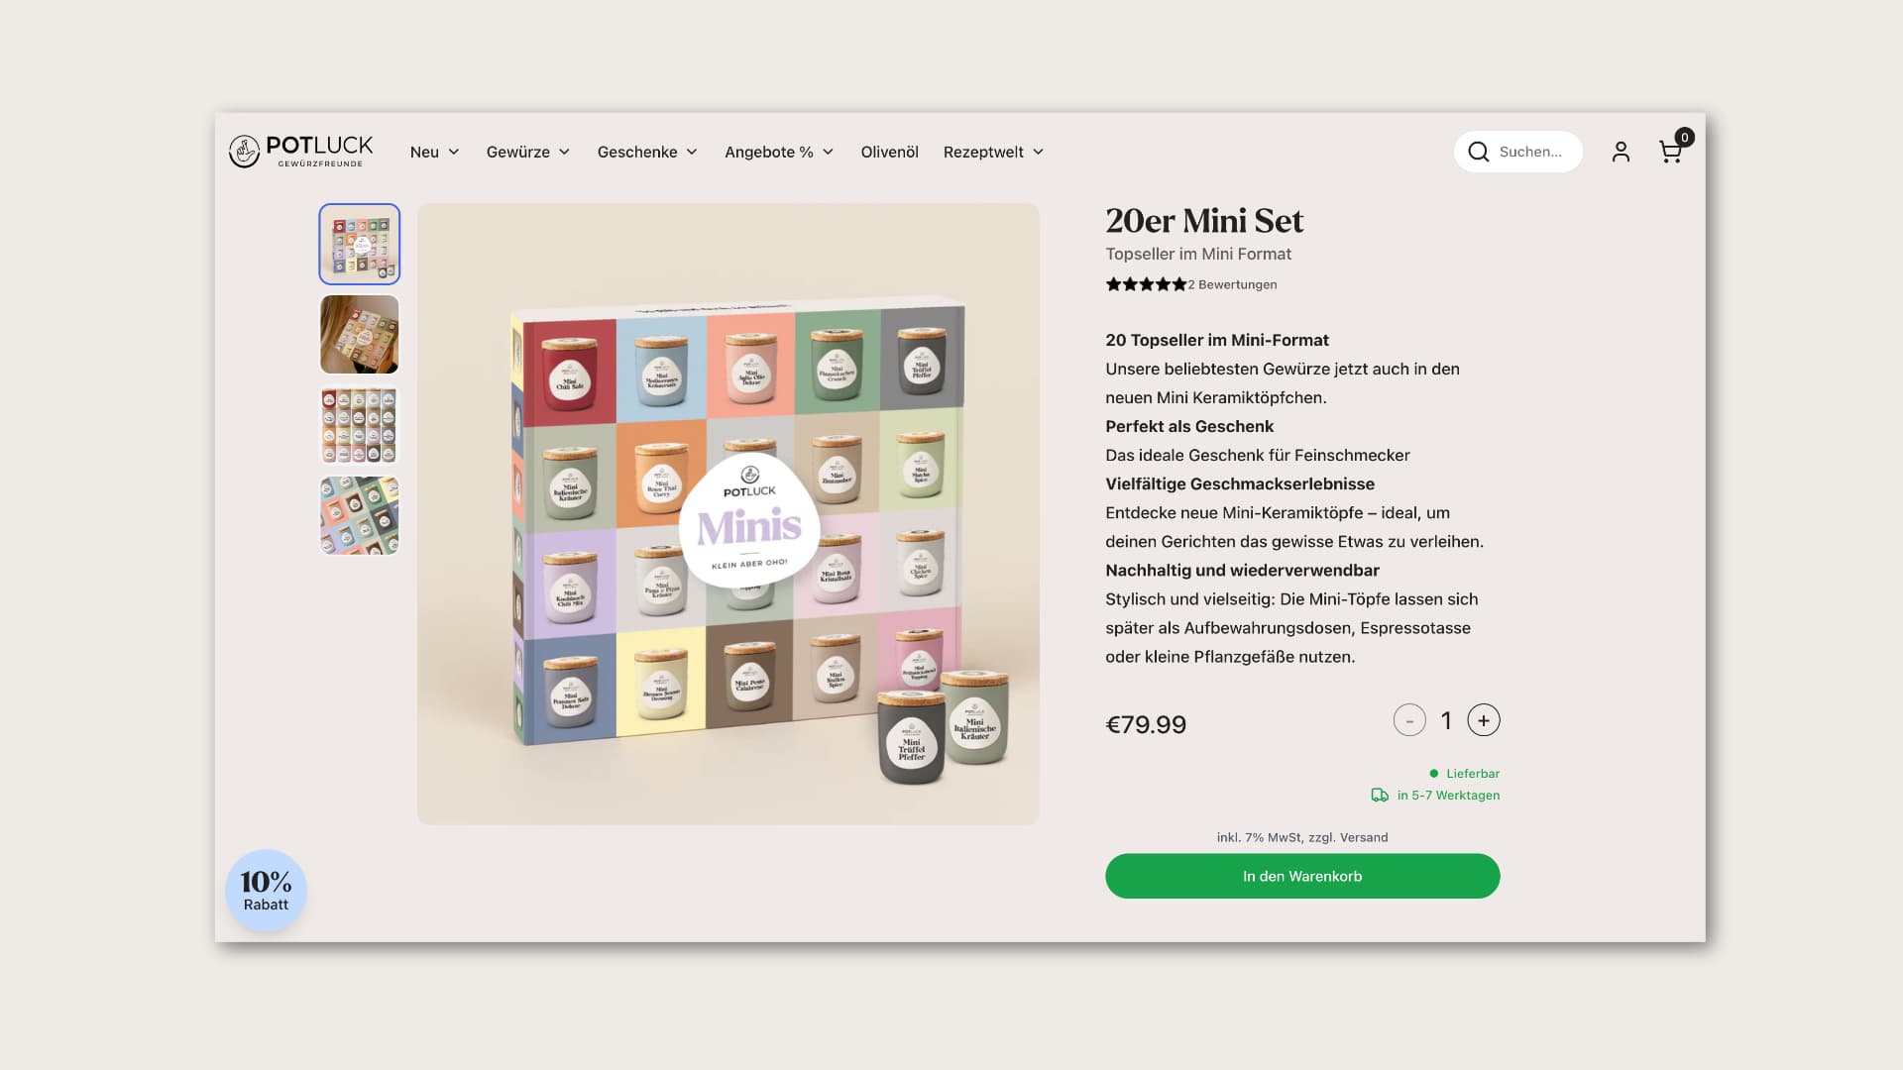1903x1070 pixels.
Task: Add product with In den Warenkorb
Action: (1302, 876)
